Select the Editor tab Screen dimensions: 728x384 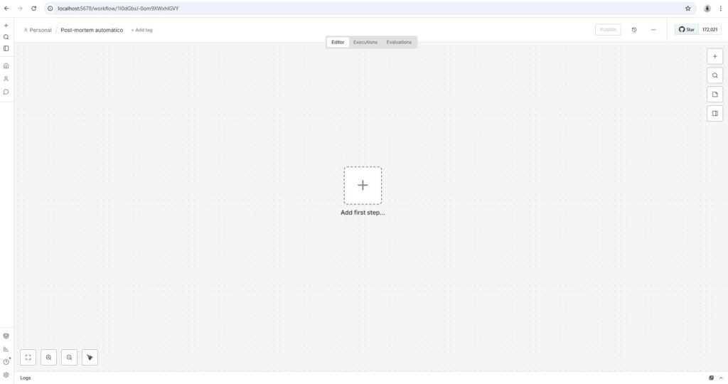338,42
